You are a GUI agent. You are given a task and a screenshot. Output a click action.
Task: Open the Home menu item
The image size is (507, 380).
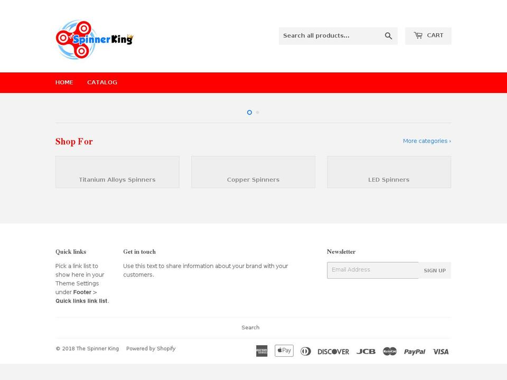[x=64, y=82]
